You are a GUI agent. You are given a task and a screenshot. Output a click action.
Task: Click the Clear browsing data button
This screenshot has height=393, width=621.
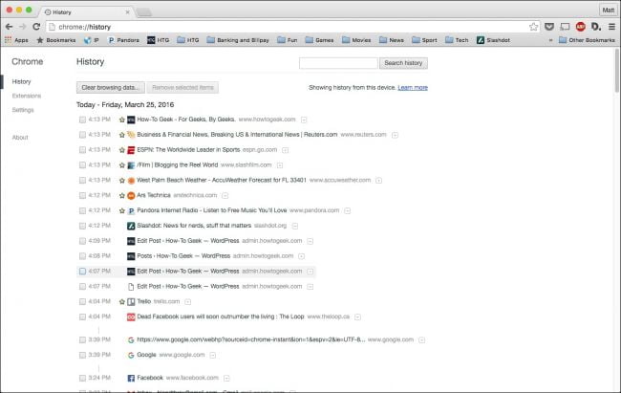click(x=110, y=88)
